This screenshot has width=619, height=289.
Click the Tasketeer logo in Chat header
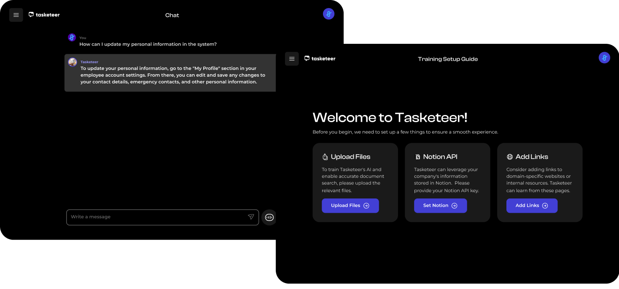pos(44,15)
